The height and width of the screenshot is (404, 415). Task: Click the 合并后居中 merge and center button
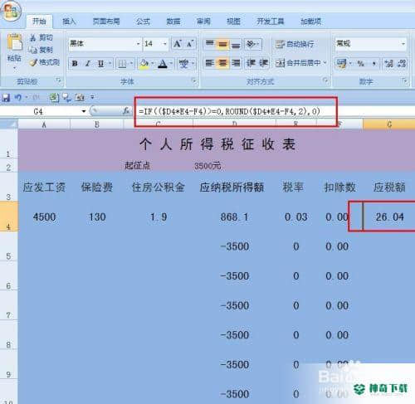coord(300,63)
